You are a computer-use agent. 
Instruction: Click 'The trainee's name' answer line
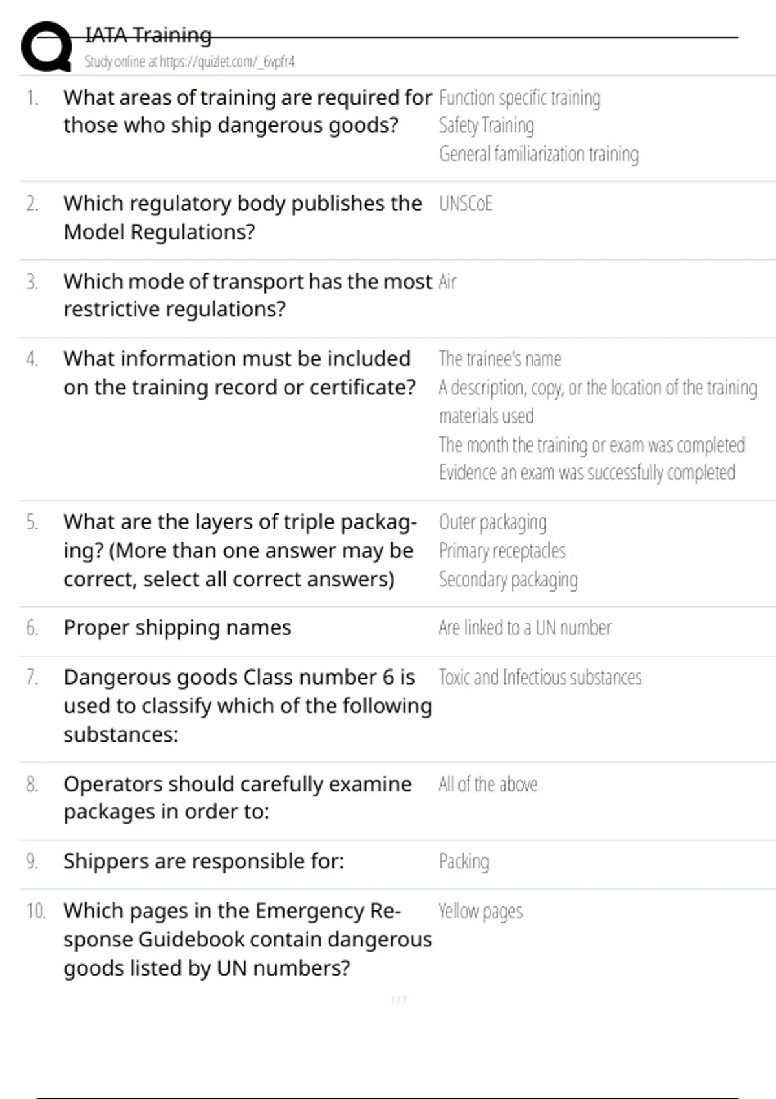click(500, 359)
